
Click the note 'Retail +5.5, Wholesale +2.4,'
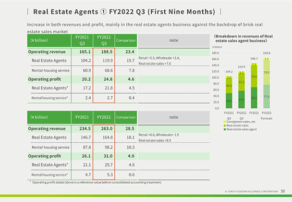pos(159,58)
